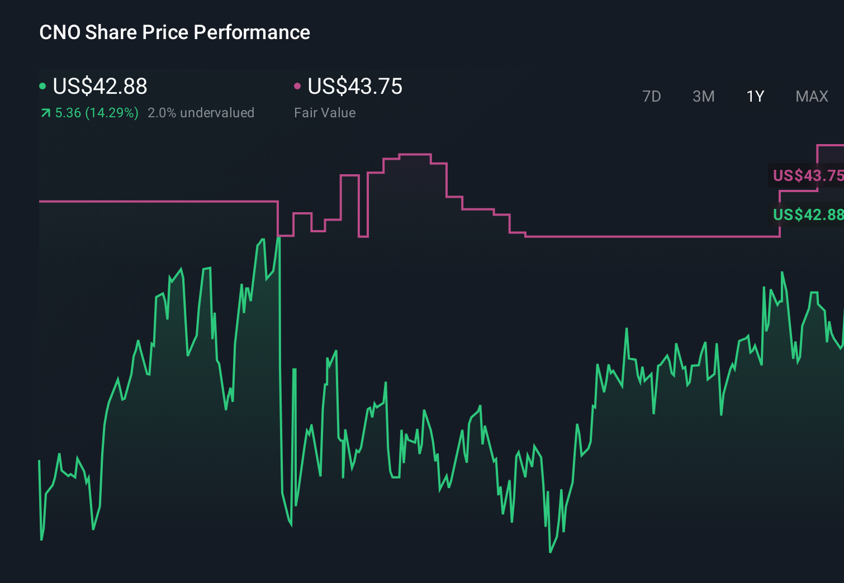Switch to the 3M time range
844x583 pixels.
[x=703, y=96]
